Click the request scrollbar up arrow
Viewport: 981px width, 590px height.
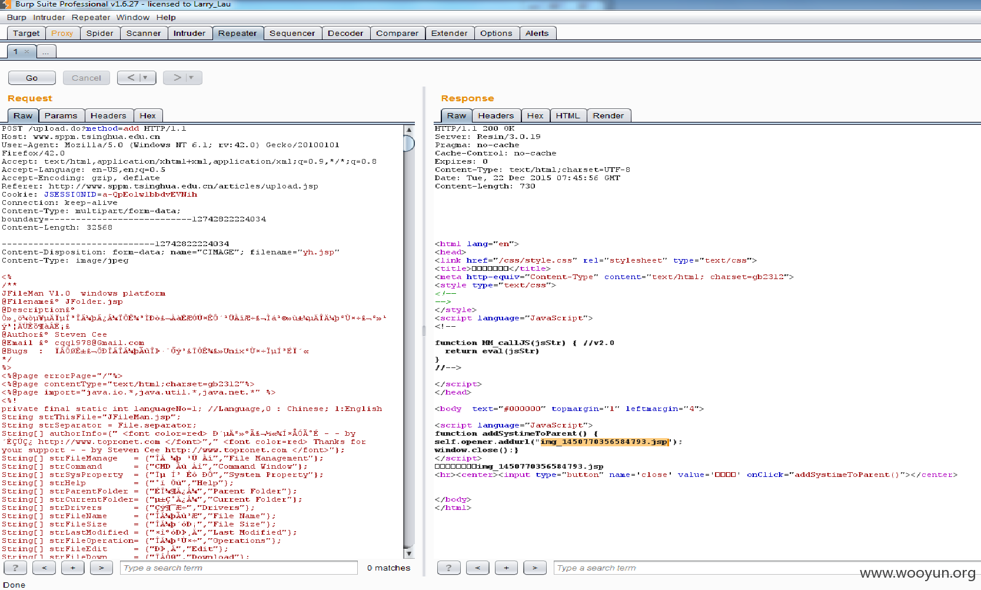(x=409, y=130)
